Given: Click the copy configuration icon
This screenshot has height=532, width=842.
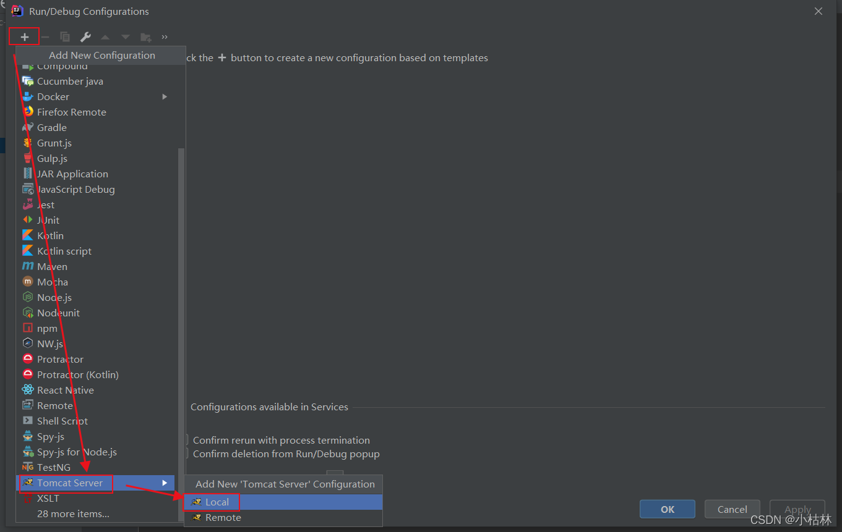Looking at the screenshot, I should pyautogui.click(x=65, y=37).
